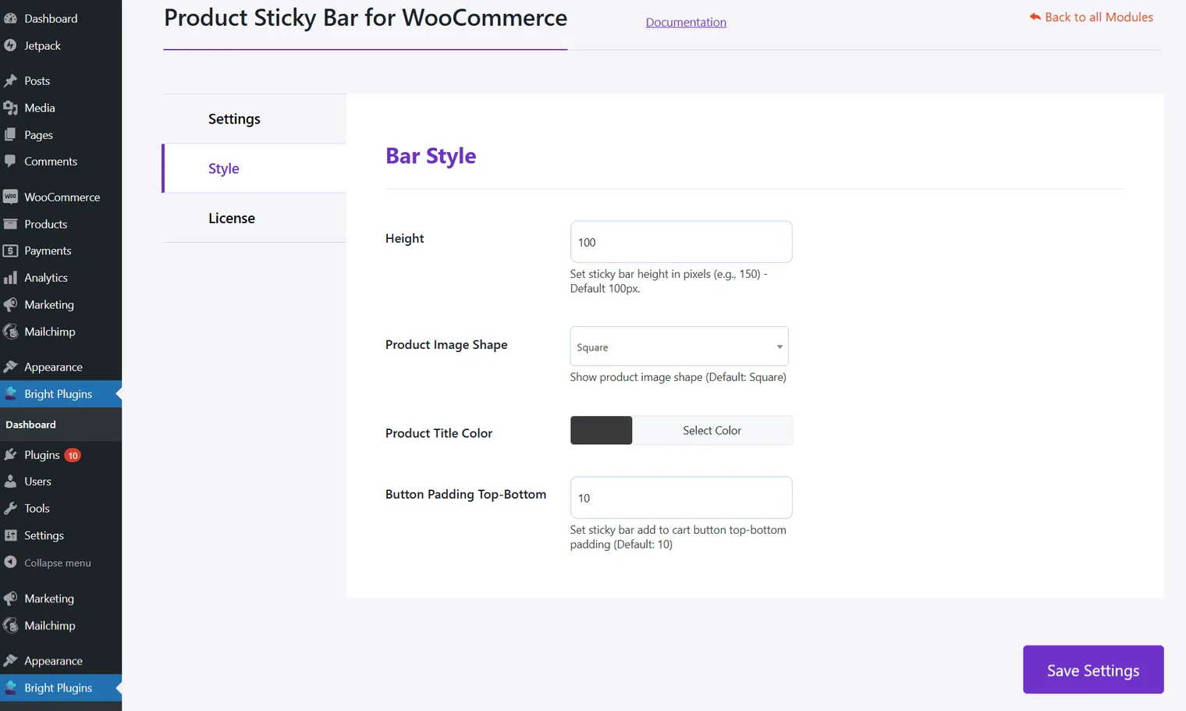This screenshot has height=711, width=1186.
Task: Click the Select Color button
Action: click(712, 430)
